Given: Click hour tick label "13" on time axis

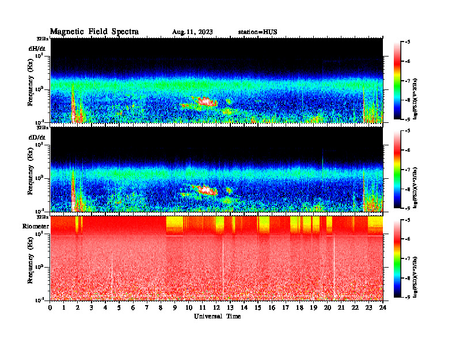Looking at the screenshot, I should tap(230, 308).
